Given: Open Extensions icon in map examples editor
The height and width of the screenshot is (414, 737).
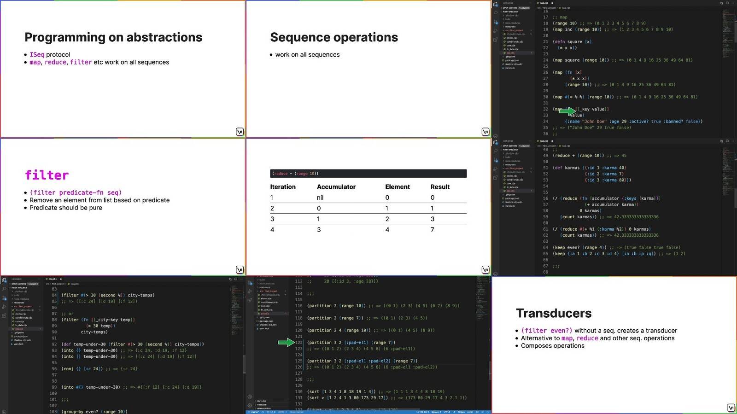Looking at the screenshot, I should click(495, 40).
